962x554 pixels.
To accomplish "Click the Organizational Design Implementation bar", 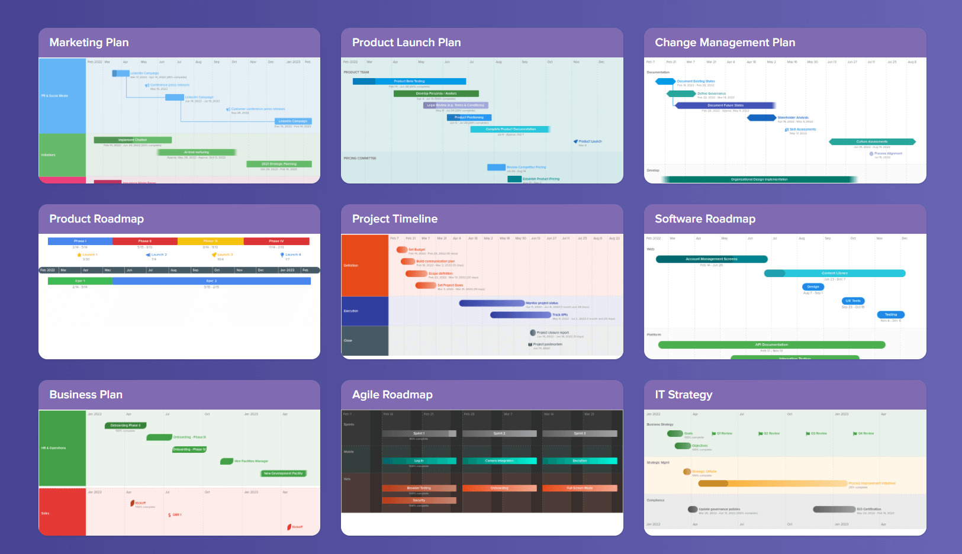I will pos(760,179).
